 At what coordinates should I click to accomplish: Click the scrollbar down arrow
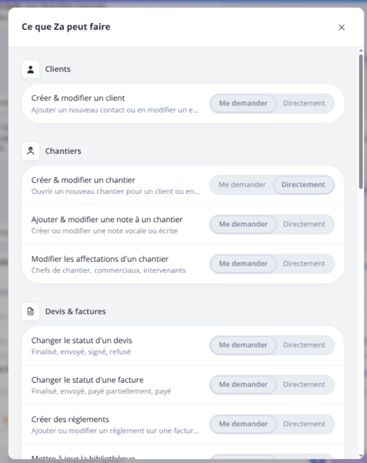361,456
